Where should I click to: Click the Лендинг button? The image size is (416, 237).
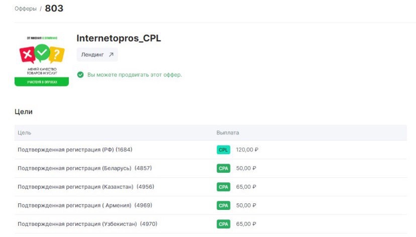(97, 55)
